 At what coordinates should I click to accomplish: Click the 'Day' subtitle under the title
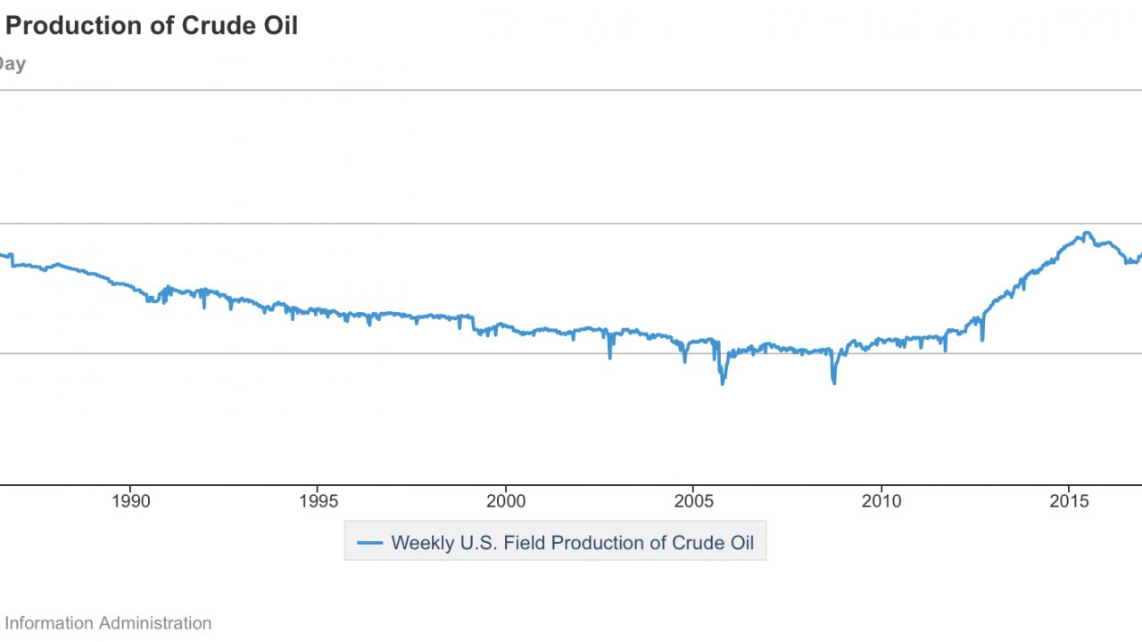[12, 64]
